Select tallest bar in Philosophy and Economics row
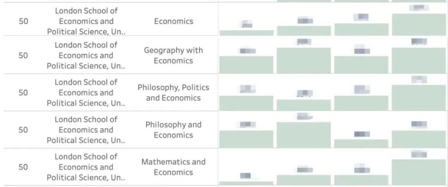 coord(304,135)
